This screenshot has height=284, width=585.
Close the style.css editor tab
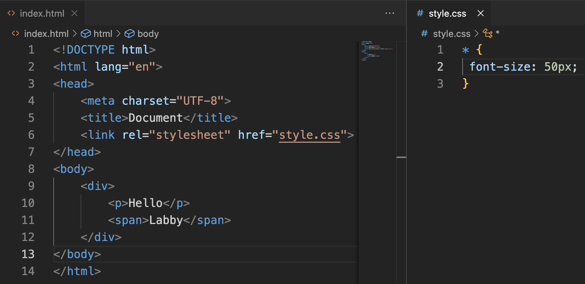coord(481,13)
